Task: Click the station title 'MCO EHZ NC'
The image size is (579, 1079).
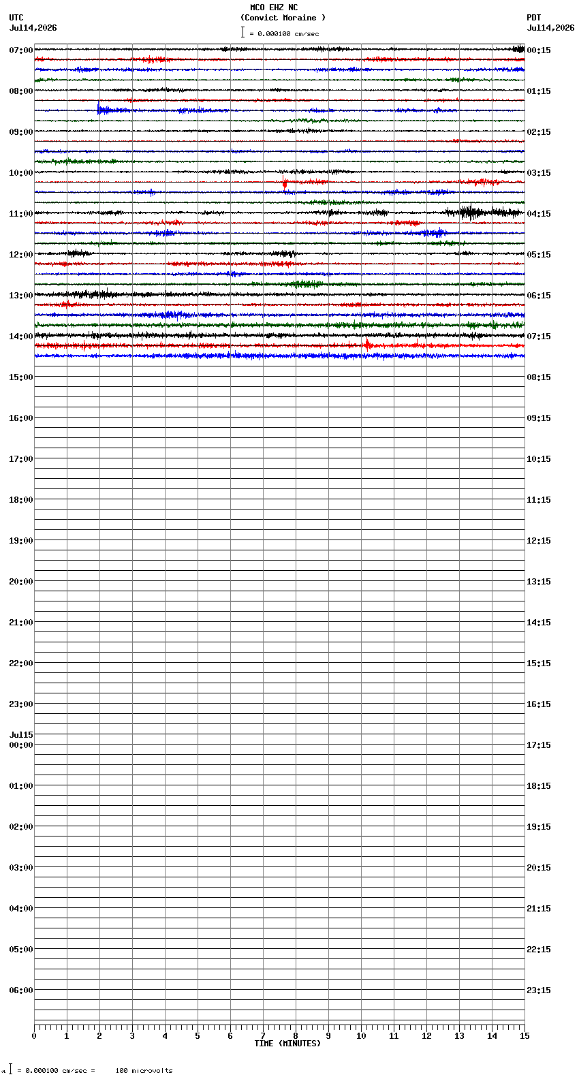Action: point(274,7)
